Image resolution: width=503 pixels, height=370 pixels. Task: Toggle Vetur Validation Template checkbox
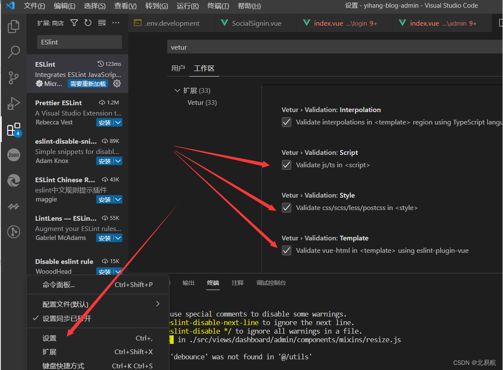[x=287, y=250]
